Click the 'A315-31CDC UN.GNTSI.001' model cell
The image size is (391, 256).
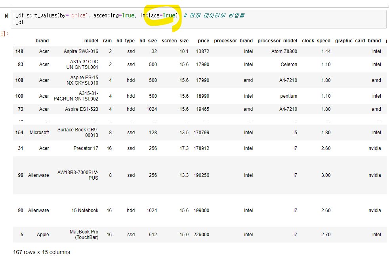[x=82, y=64]
